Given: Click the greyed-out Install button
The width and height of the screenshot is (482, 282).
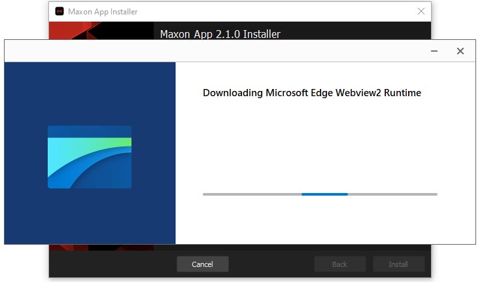Looking at the screenshot, I should point(399,264).
